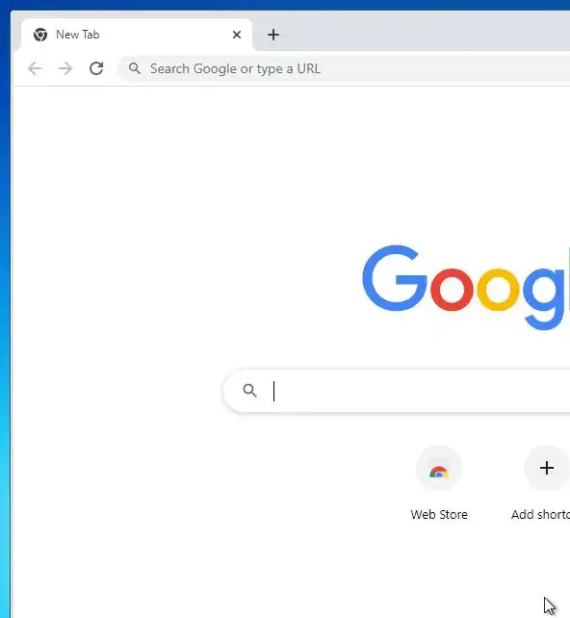Click the back navigation arrow
The height and width of the screenshot is (618, 570).
[35, 68]
